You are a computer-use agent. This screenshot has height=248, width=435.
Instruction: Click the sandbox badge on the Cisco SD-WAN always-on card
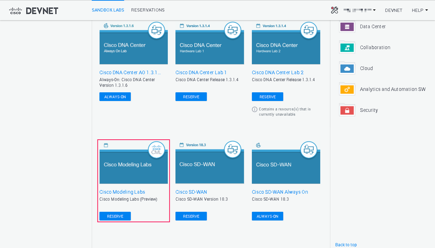coord(309,150)
